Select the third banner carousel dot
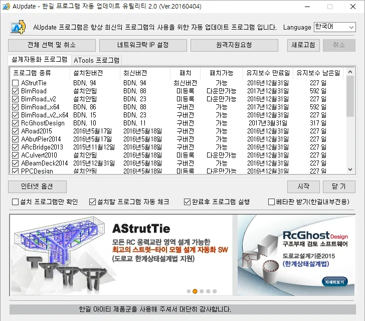The height and width of the screenshot is (321, 365). click(x=202, y=291)
